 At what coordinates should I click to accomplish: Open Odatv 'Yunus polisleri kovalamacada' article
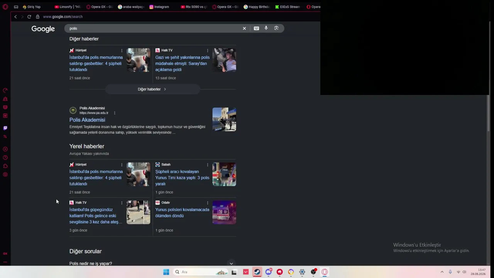coord(182,213)
